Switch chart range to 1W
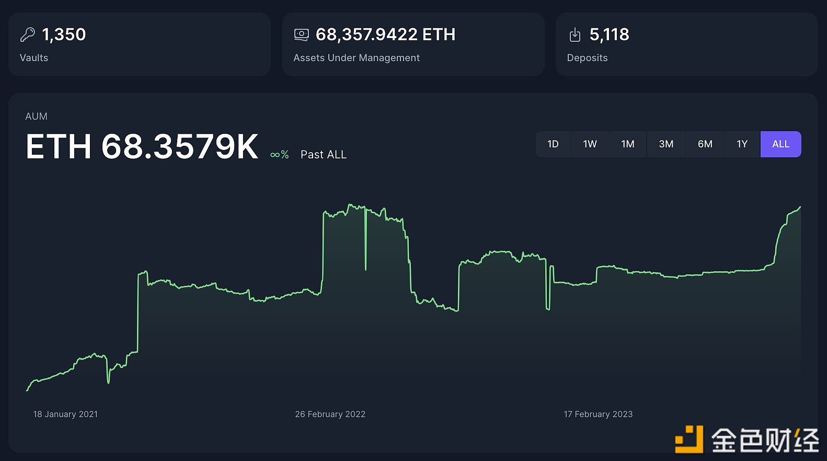The width and height of the screenshot is (827, 461). click(x=590, y=144)
